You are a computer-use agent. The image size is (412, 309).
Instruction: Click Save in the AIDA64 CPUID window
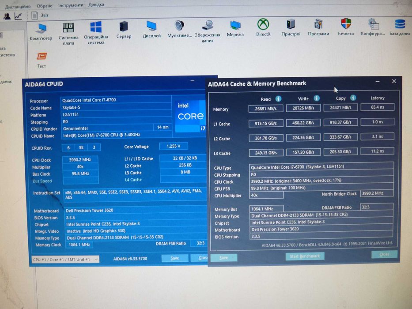pyautogui.click(x=175, y=258)
